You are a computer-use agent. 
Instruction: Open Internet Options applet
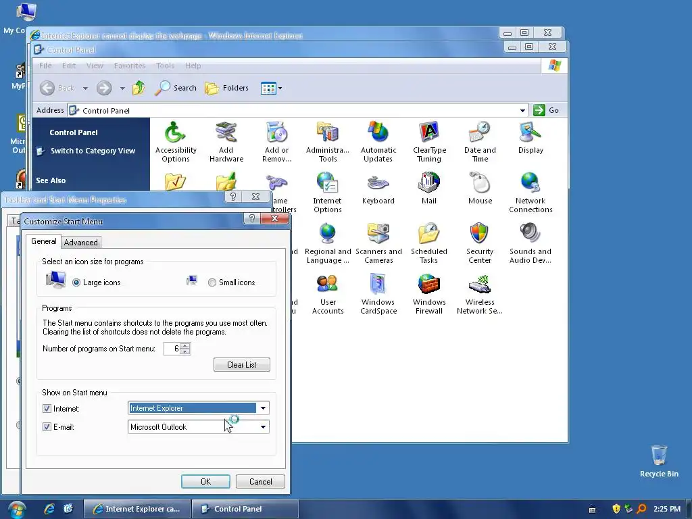point(328,193)
